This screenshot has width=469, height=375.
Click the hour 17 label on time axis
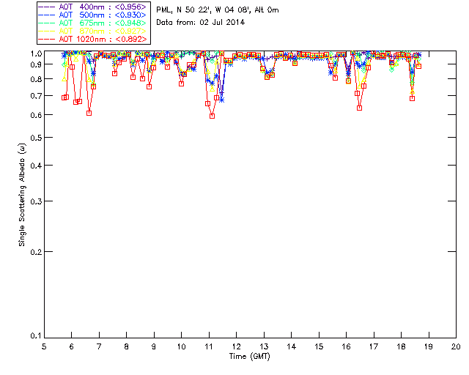point(374,346)
